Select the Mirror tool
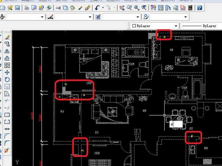This screenshot has width=222, height=166. point(7,51)
